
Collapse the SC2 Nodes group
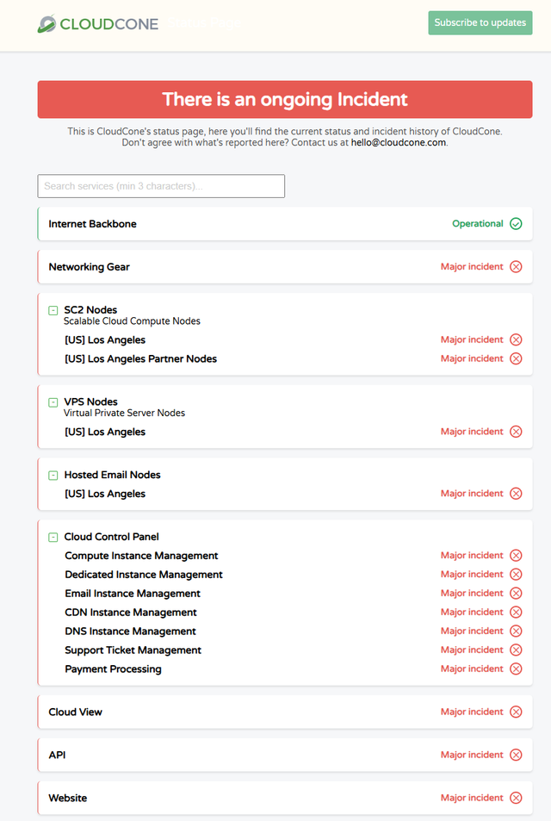point(53,310)
